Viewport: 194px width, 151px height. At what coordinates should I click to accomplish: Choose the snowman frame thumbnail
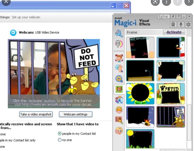[x=171, y=48]
